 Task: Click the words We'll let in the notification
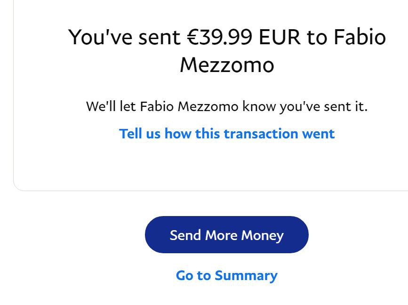[x=111, y=106]
